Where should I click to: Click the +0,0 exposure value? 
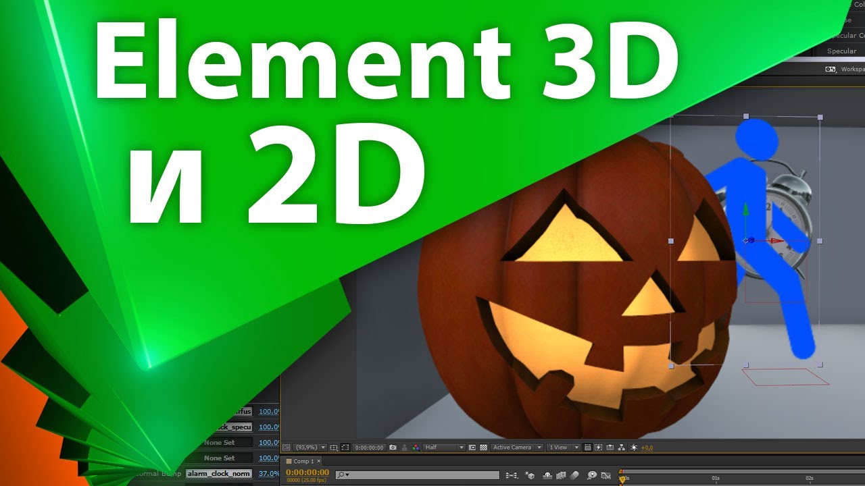(647, 448)
